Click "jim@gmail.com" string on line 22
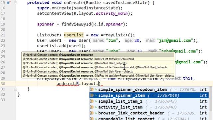This screenshot has height=120, width=213. click(x=175, y=40)
